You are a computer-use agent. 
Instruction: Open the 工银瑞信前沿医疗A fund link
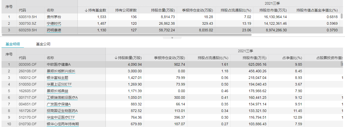click(62, 97)
